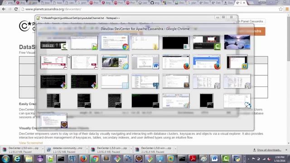290x163 pixels.
Task: Bookmark this page with star icon
Action: [280, 9]
